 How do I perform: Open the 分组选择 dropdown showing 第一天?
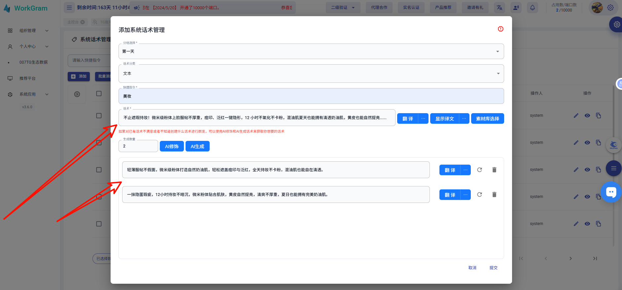311,51
